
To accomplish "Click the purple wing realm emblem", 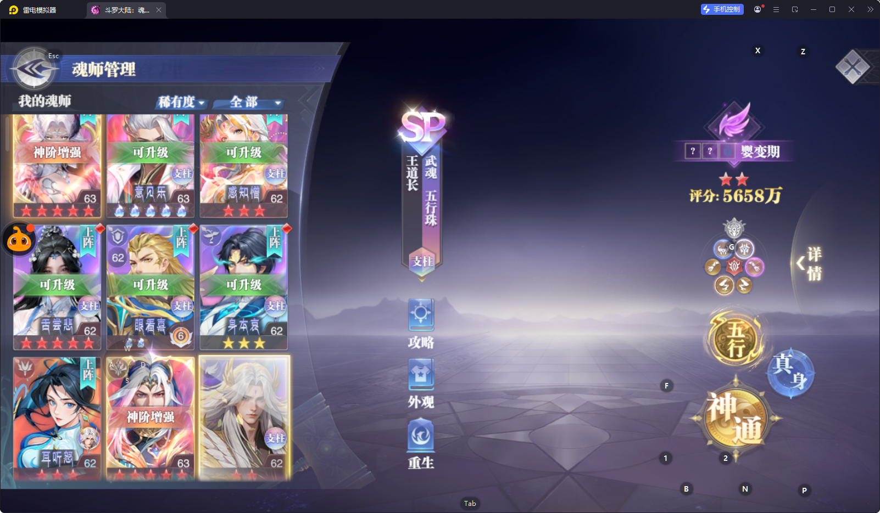I will 735,121.
